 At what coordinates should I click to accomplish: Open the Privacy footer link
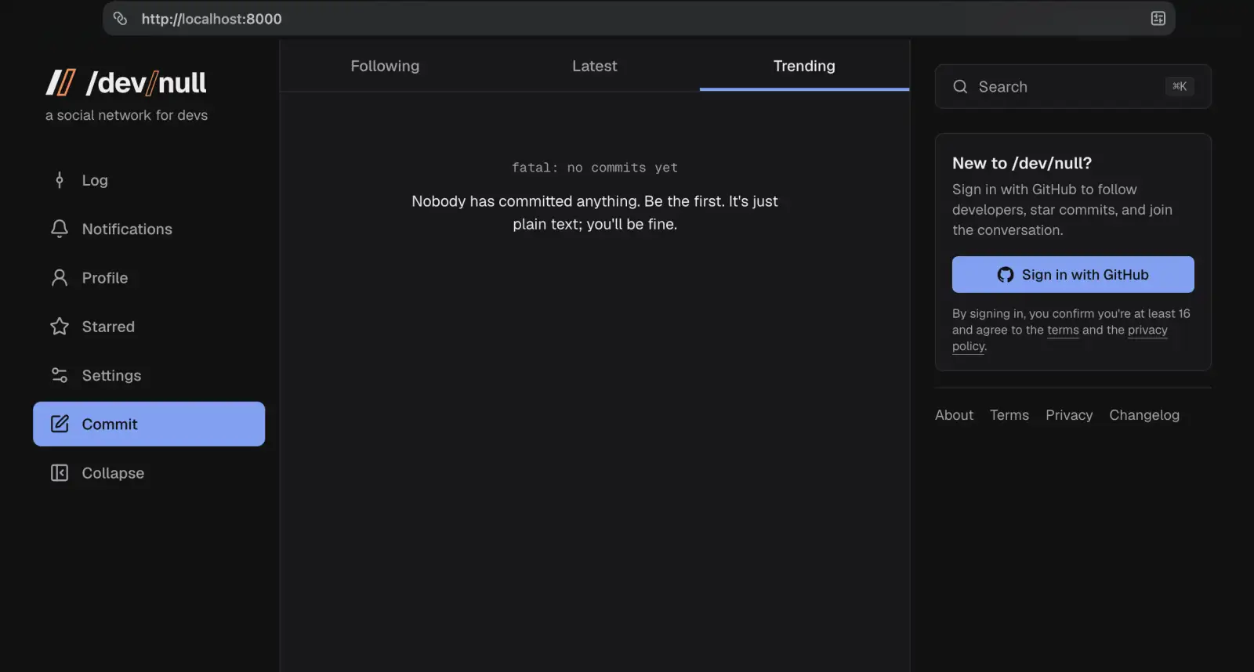(1069, 415)
